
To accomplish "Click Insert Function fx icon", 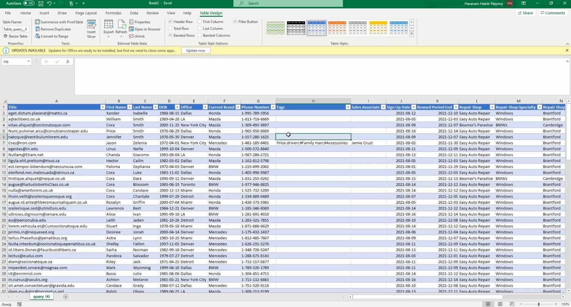I will coord(67,62).
